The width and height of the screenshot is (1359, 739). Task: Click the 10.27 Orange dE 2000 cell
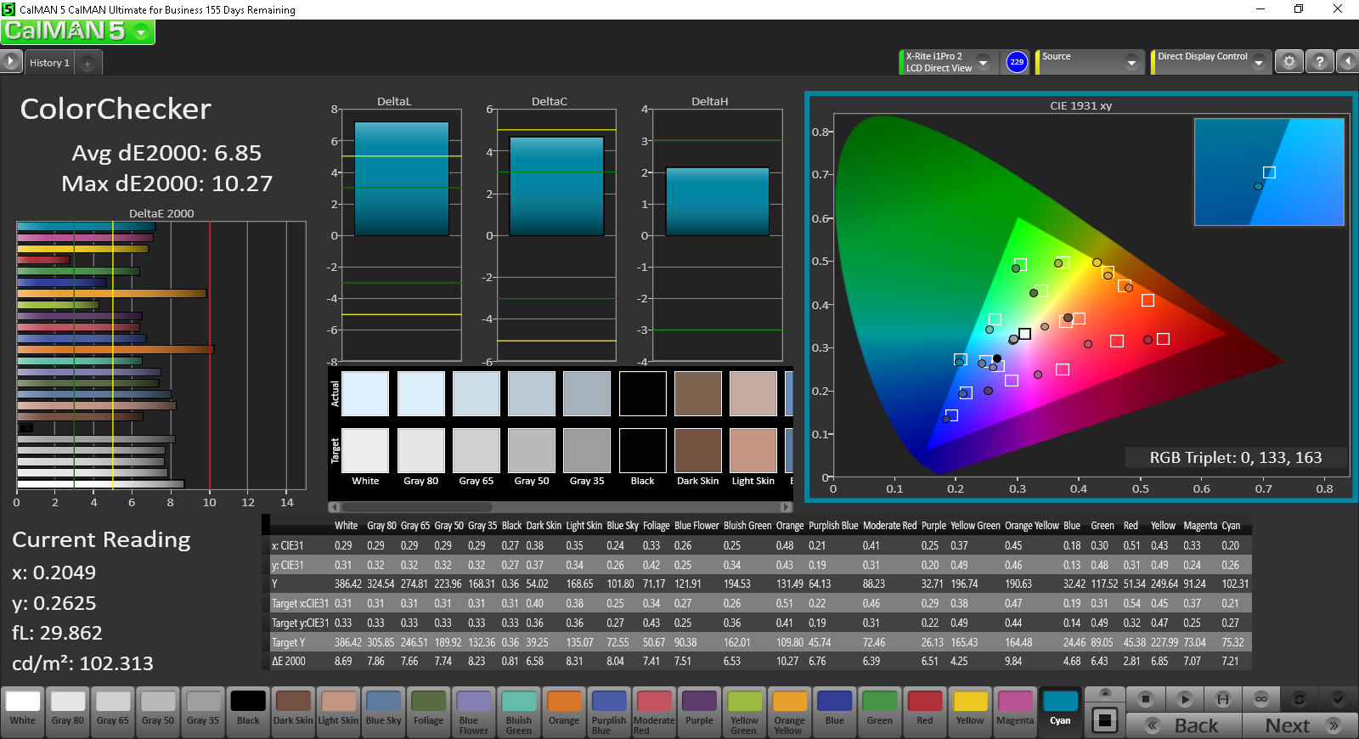(787, 661)
